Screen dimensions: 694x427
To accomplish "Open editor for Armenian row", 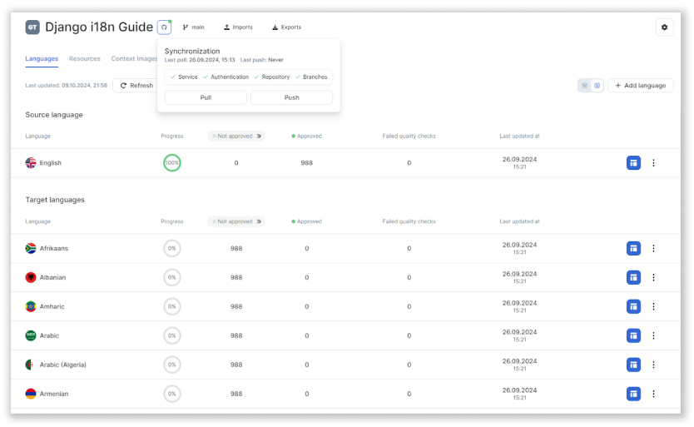I will pyautogui.click(x=633, y=394).
